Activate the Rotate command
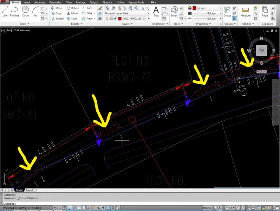This screenshot has height=211, width=280. [x=73, y=8]
